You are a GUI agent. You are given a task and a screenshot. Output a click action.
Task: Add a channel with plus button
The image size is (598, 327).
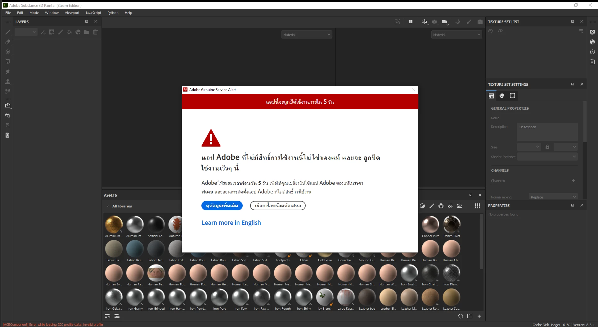[x=573, y=180]
